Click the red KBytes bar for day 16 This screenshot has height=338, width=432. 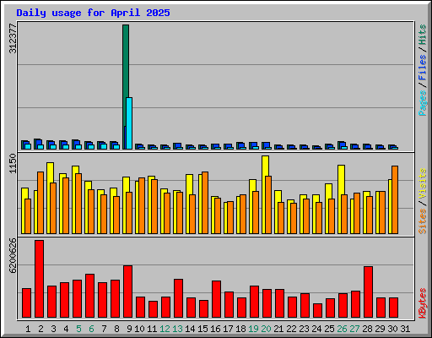pyautogui.click(x=216, y=299)
